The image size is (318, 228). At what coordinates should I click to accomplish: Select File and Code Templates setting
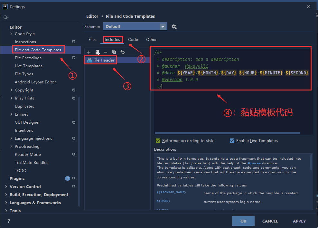click(x=41, y=50)
